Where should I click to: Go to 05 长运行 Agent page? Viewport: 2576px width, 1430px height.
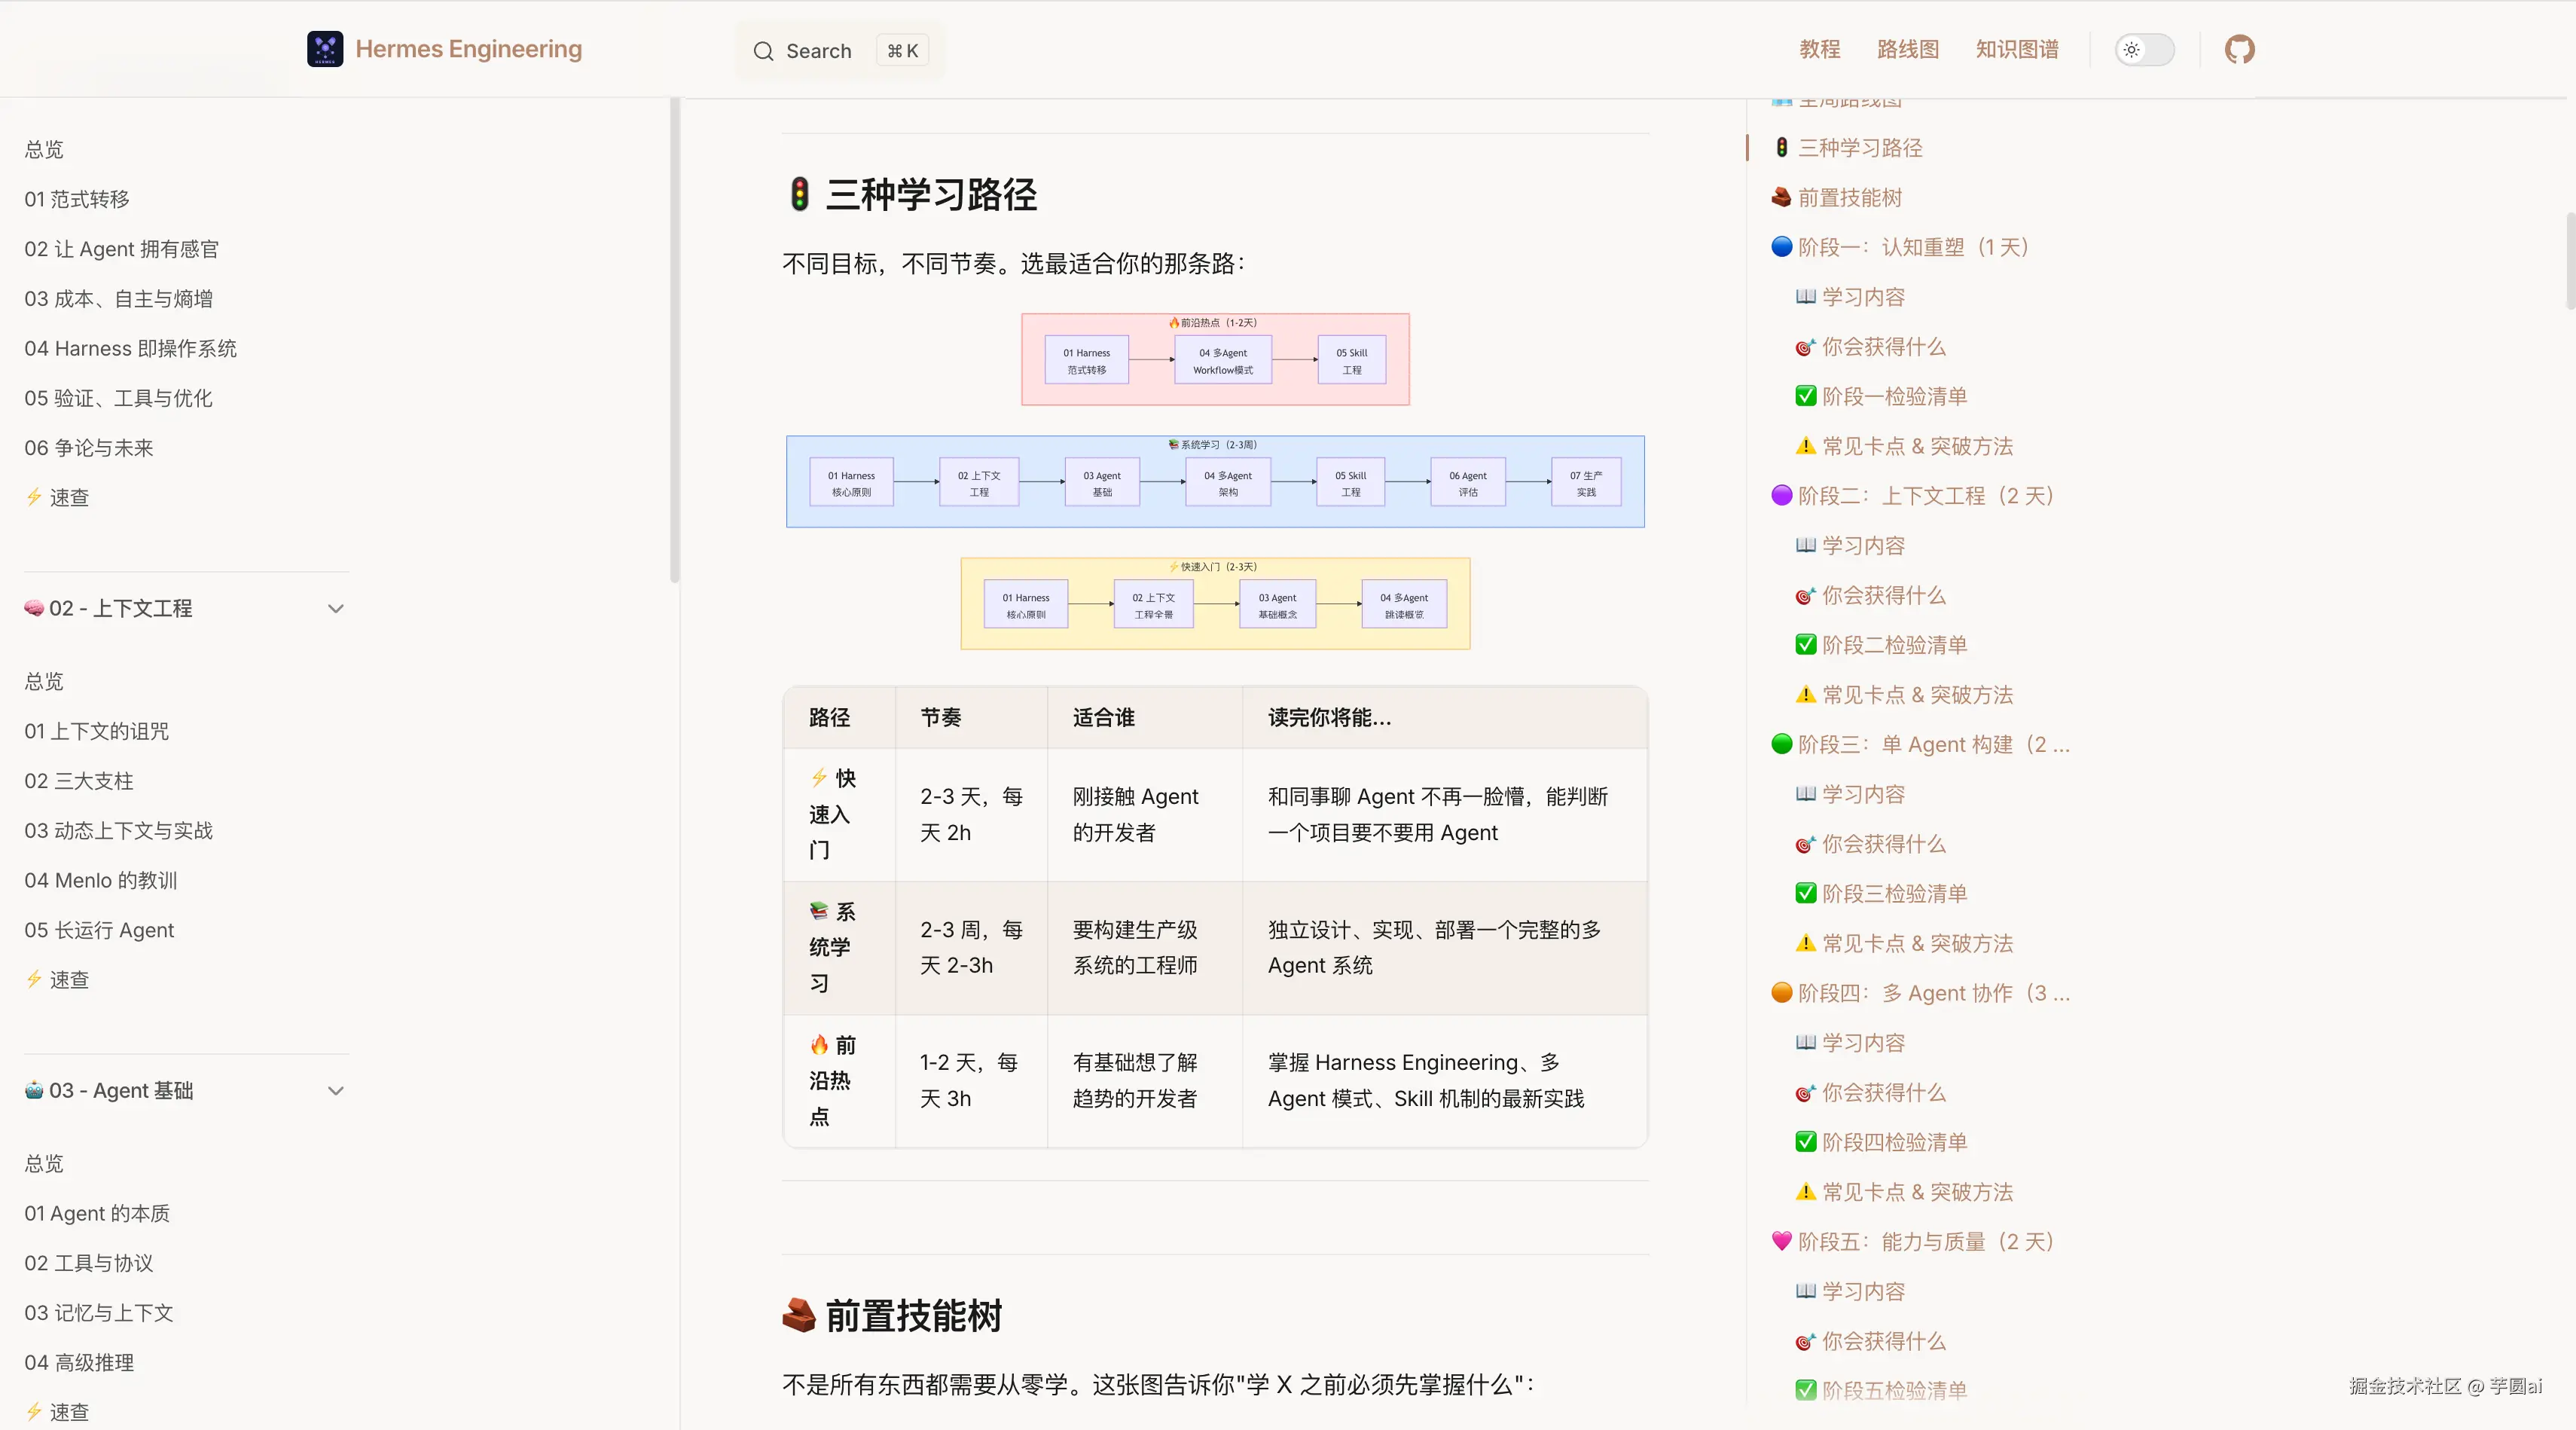tap(99, 930)
